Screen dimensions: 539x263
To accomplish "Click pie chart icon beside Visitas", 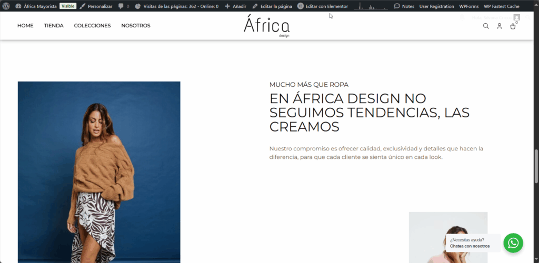I will point(137,6).
